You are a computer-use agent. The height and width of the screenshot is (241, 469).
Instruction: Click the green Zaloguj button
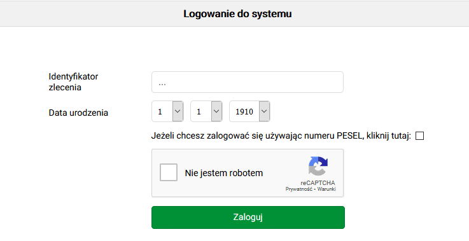pyautogui.click(x=248, y=217)
